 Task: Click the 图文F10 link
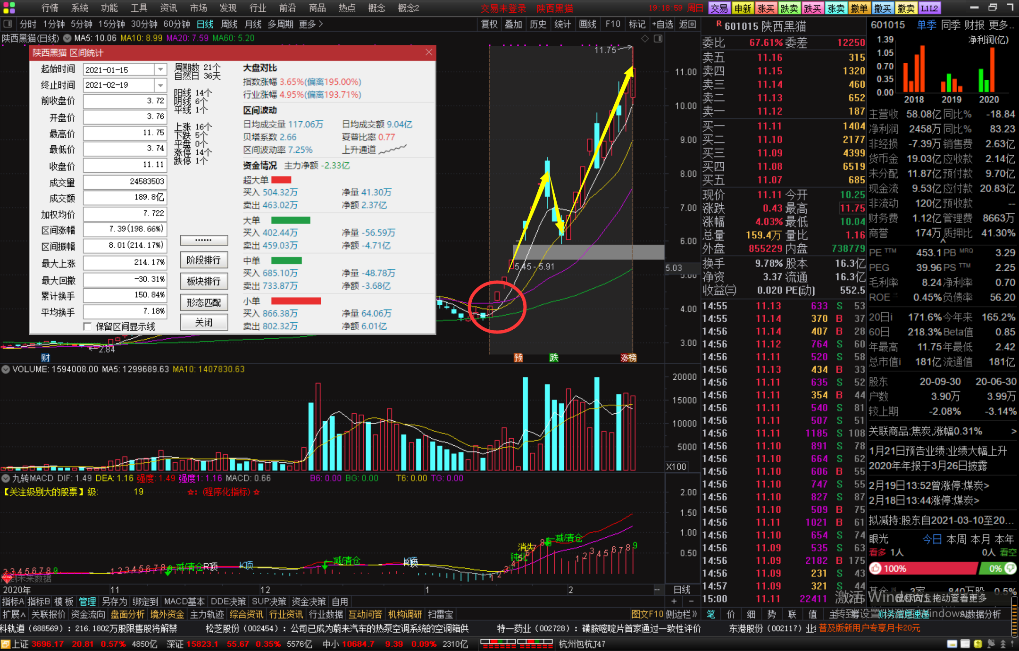coord(647,614)
